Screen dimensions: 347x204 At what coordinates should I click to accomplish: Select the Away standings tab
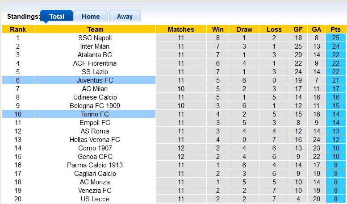[125, 17]
